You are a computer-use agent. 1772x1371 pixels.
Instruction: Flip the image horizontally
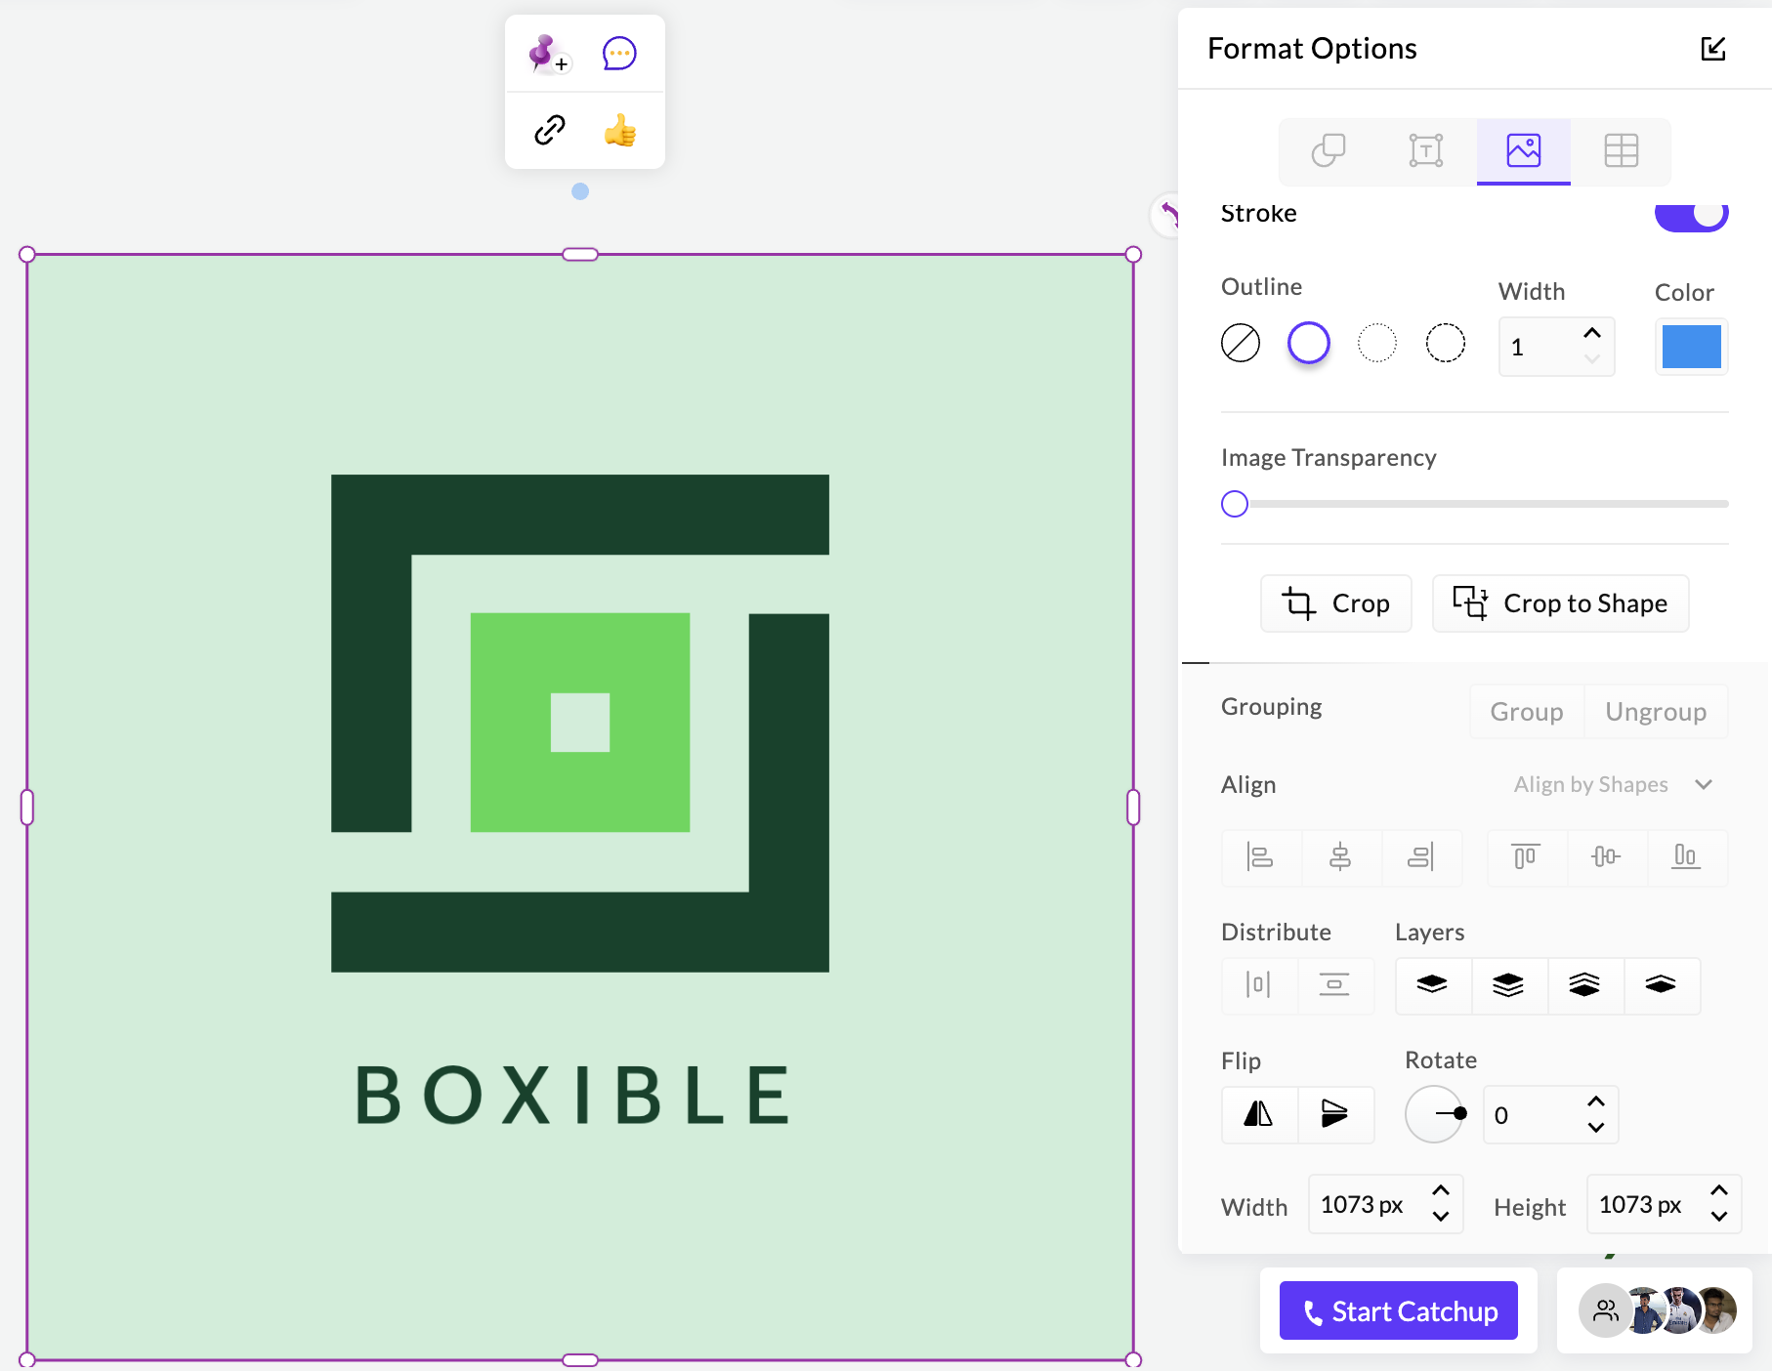pyautogui.click(x=1259, y=1114)
